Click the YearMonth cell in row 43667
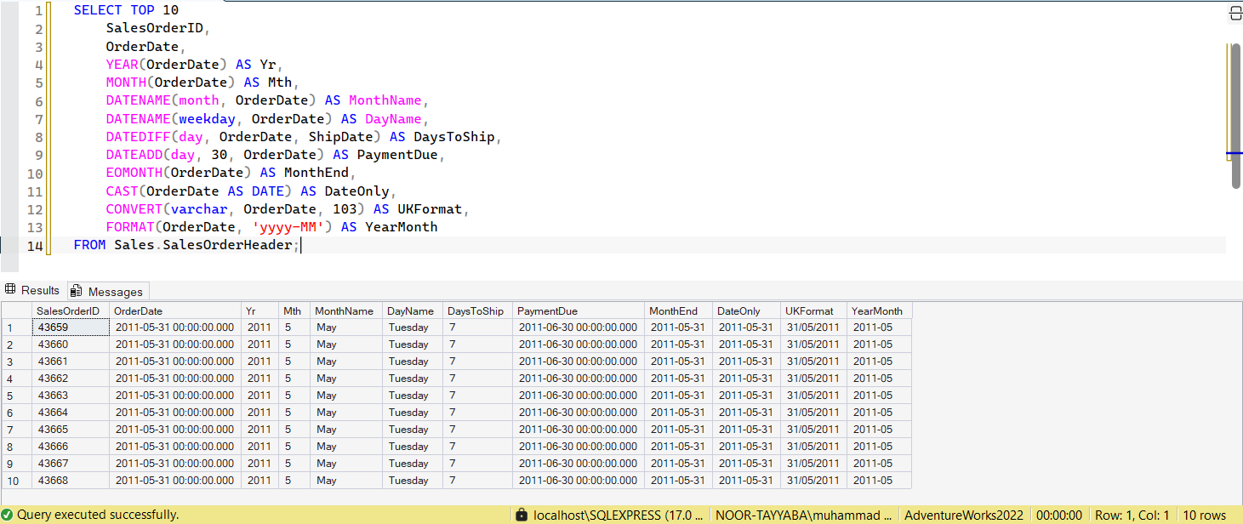The height and width of the screenshot is (524, 1243). 879,464
